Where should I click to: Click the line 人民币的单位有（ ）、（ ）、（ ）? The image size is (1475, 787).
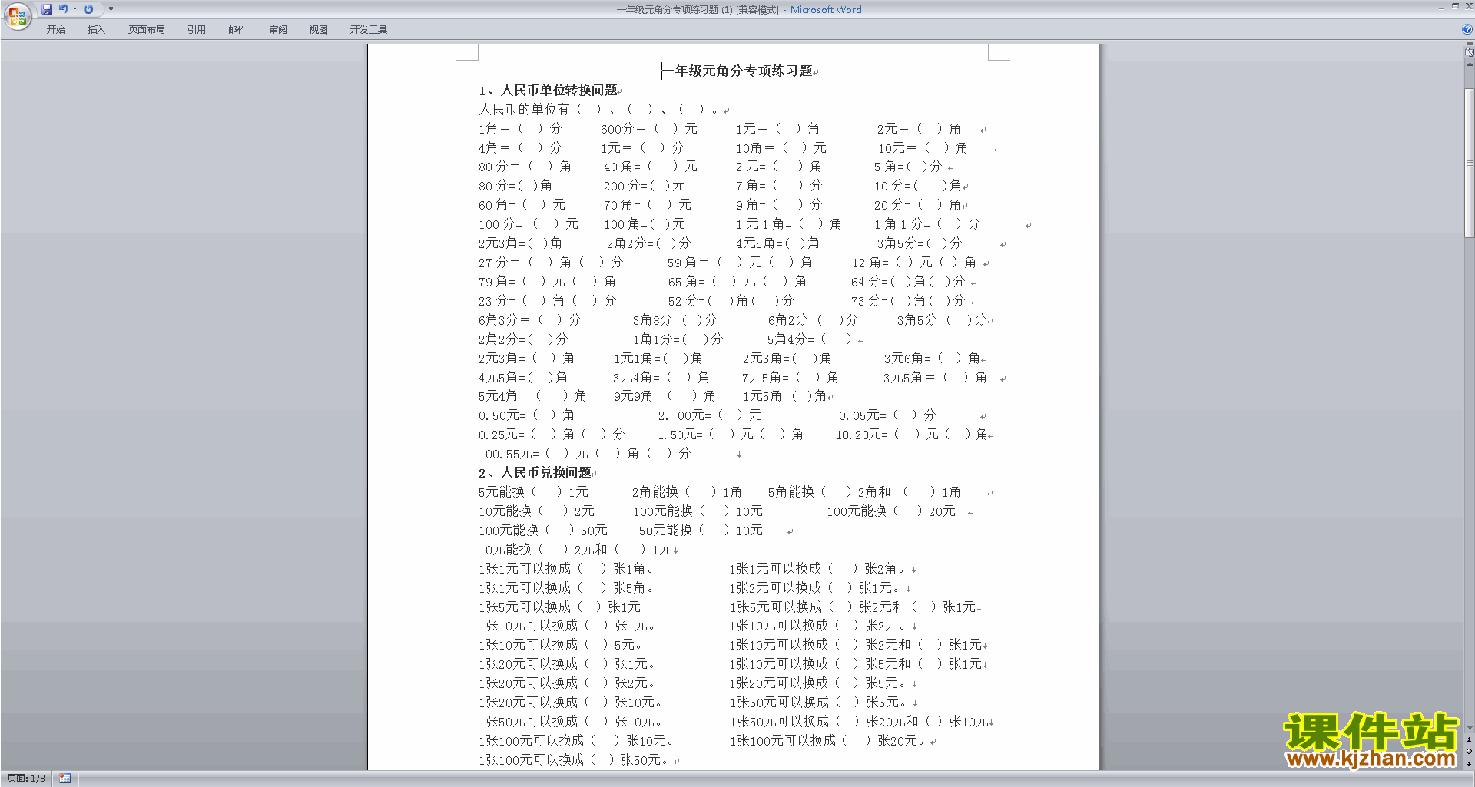(x=599, y=110)
